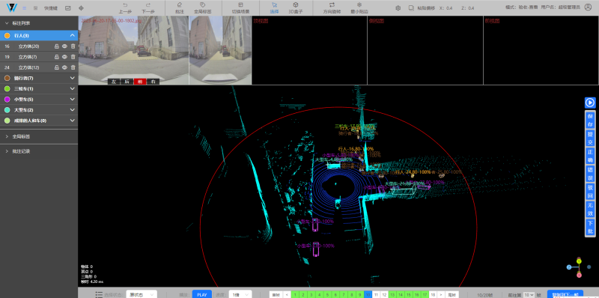Open the 全局标签 global tag tool
The image size is (599, 298).
(202, 7)
